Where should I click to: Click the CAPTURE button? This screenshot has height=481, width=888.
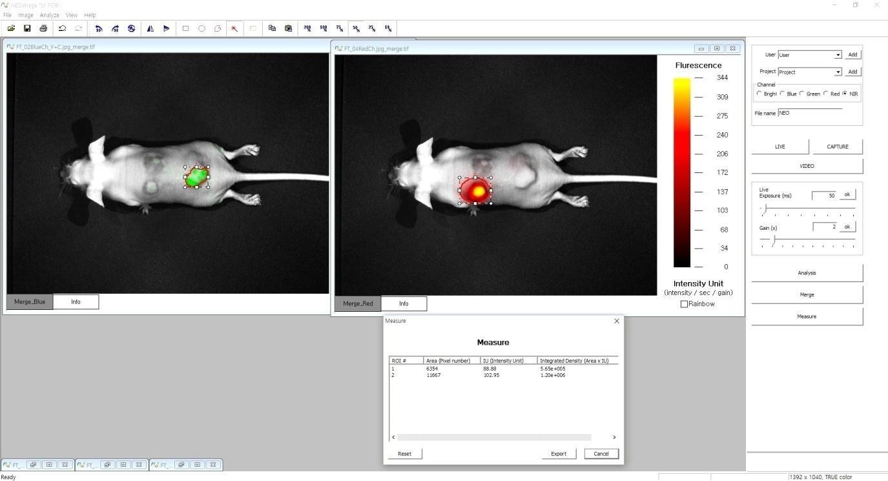click(837, 147)
